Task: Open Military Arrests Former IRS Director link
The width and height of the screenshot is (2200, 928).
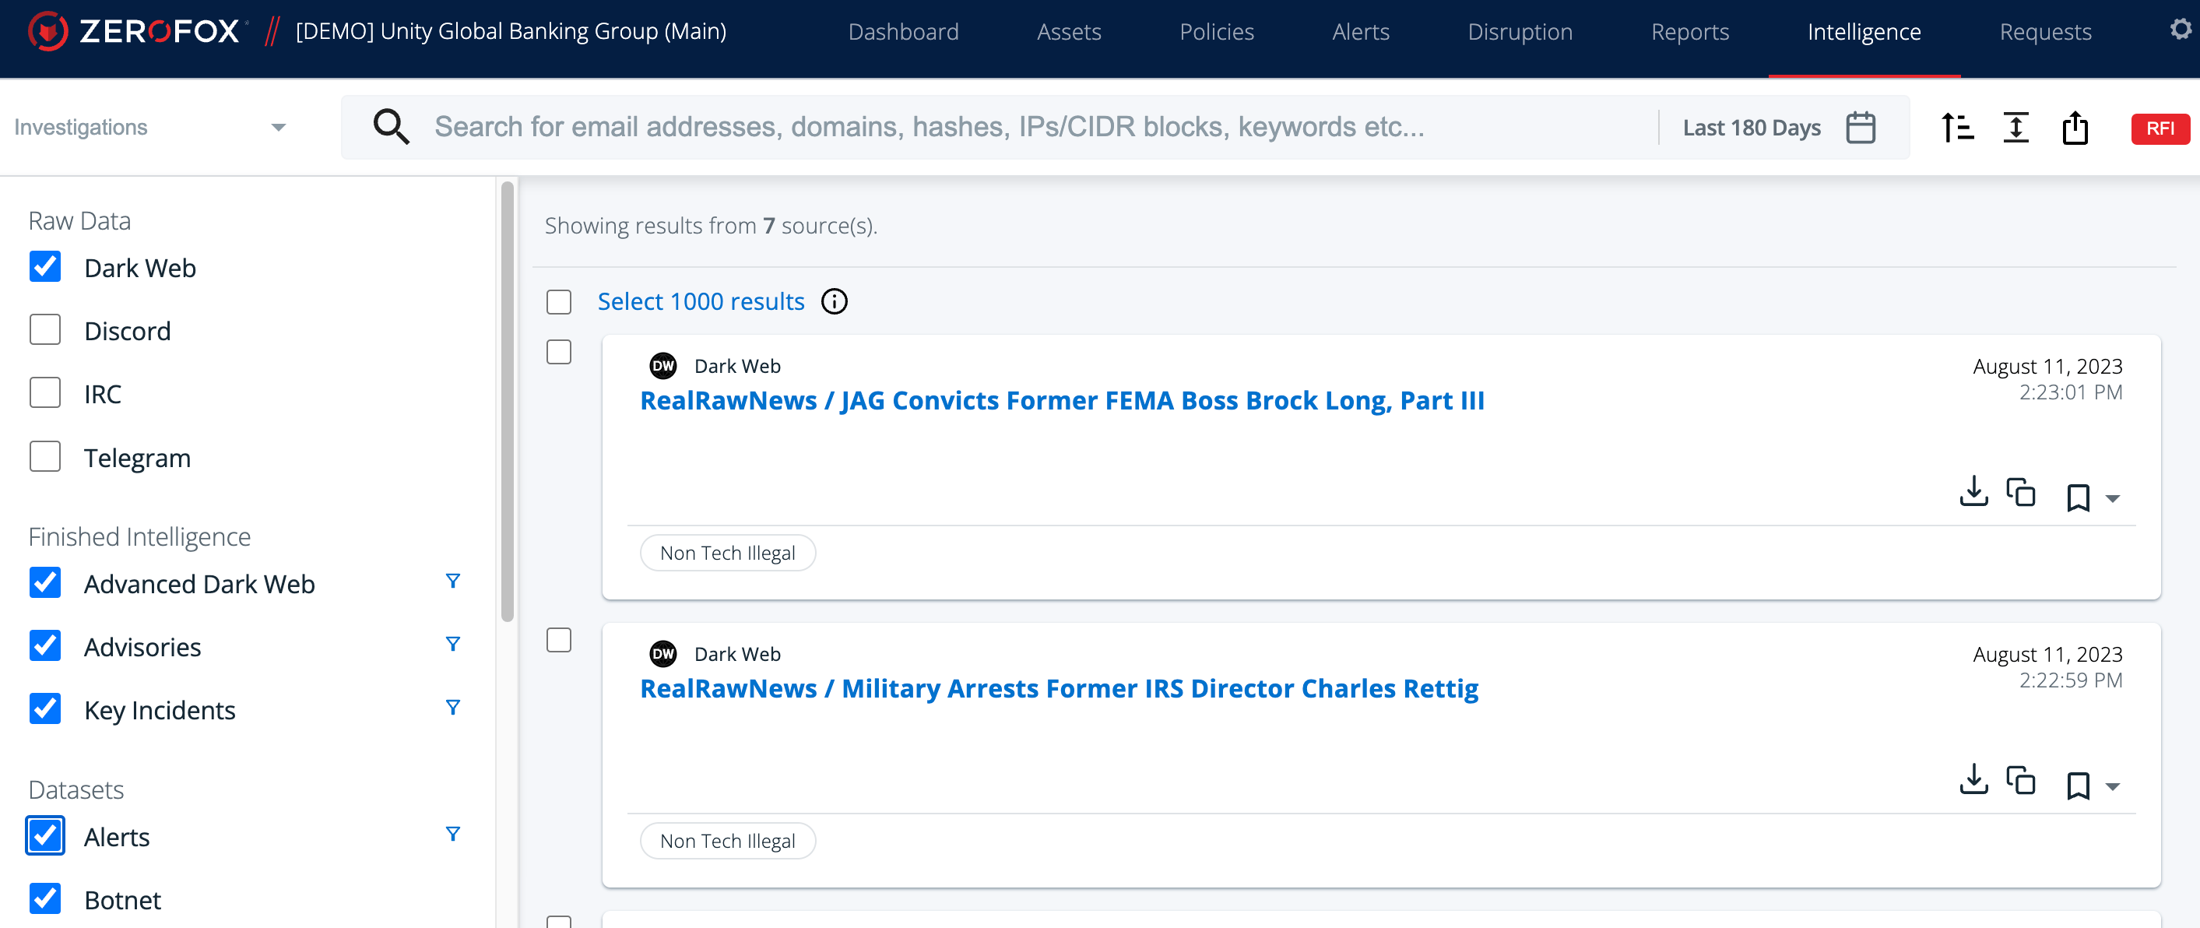Action: pyautogui.click(x=1058, y=688)
